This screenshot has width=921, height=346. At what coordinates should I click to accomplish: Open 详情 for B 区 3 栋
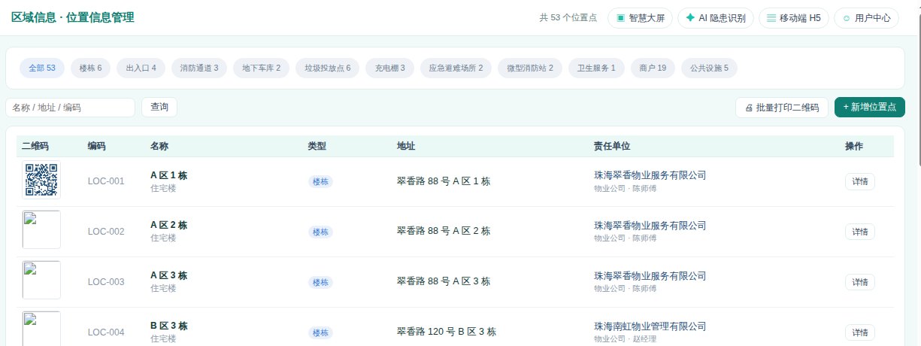click(x=860, y=332)
